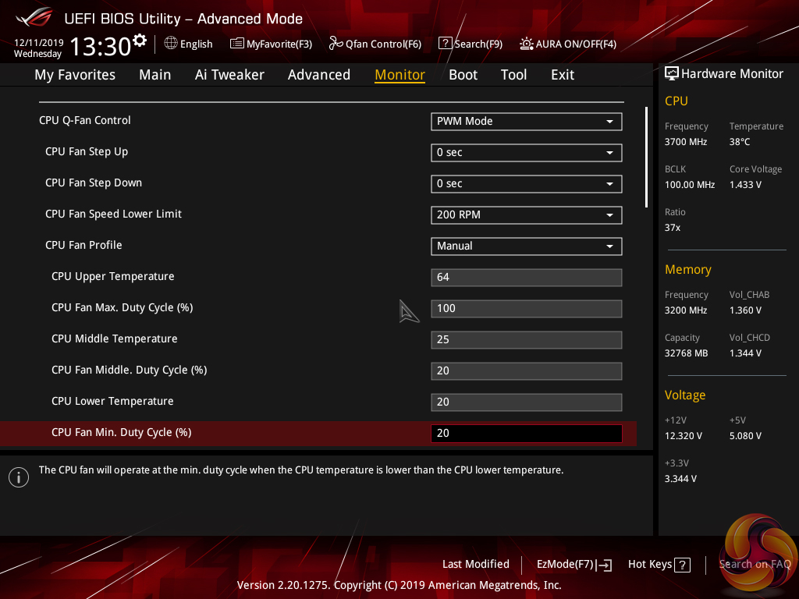
Task: Select the Monitor tab
Action: [x=400, y=75]
